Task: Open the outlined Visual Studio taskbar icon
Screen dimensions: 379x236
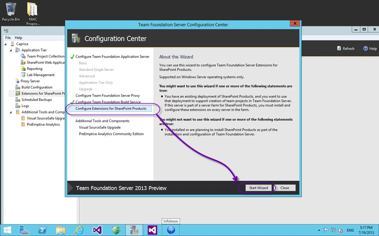Action: point(98,230)
